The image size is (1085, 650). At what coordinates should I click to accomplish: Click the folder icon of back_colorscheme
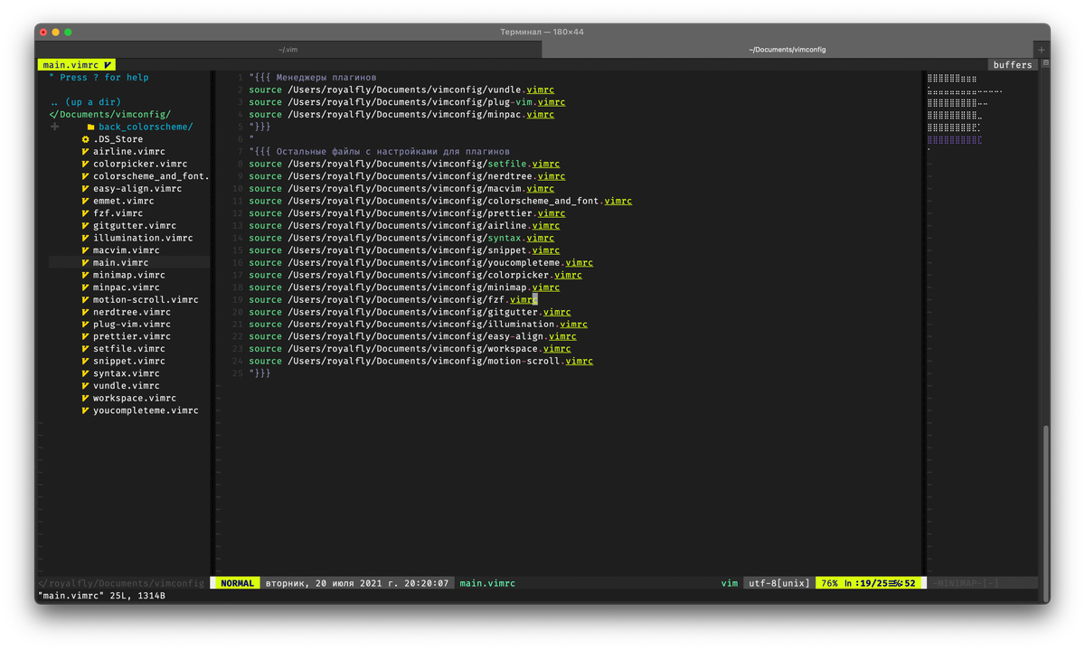(x=90, y=127)
